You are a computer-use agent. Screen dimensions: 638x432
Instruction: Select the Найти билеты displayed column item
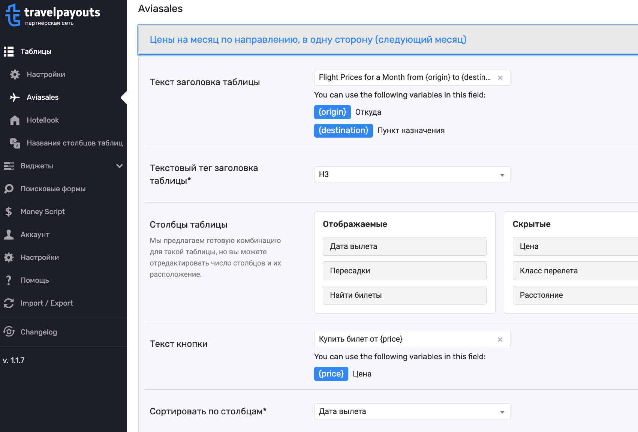[404, 295]
